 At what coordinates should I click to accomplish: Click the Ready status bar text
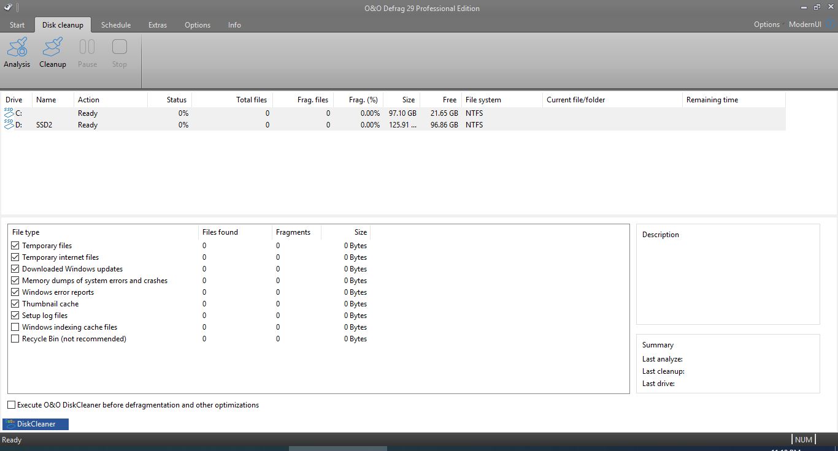click(12, 440)
